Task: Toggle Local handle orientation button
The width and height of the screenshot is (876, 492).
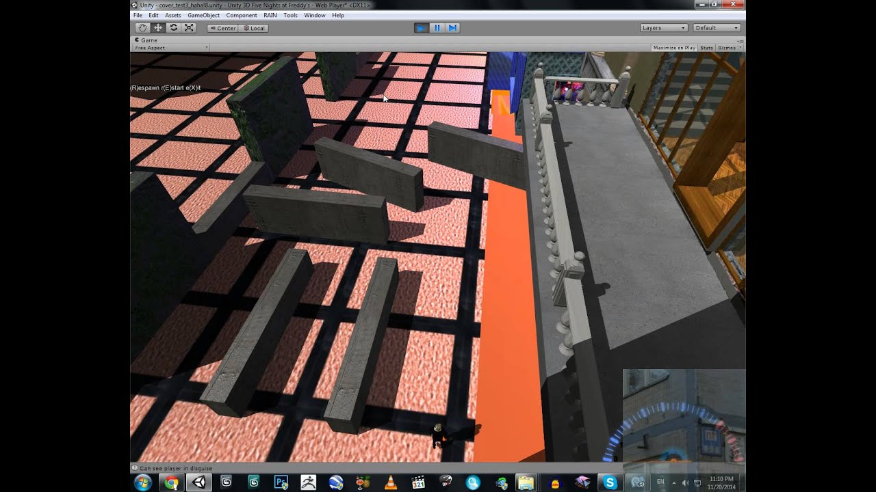Action: pos(253,28)
